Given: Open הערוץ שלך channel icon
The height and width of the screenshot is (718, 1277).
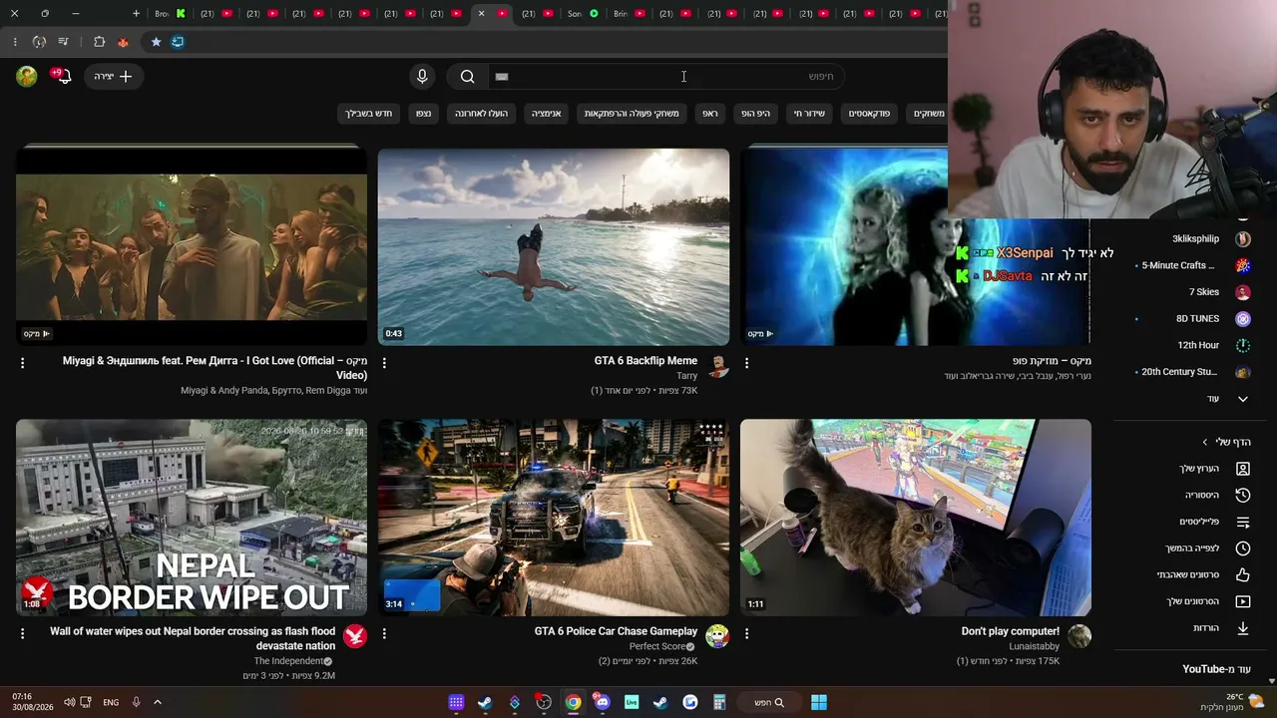Looking at the screenshot, I should (x=1243, y=469).
